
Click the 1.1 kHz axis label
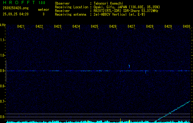tap(2, 40)
